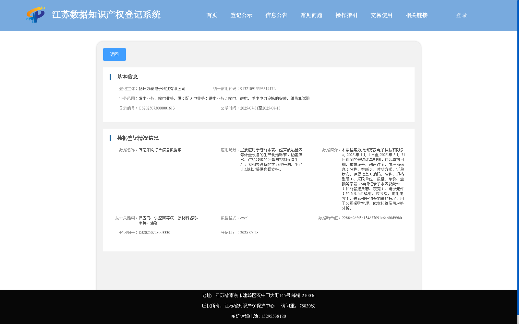Click the 江苏数据知识产权登记系统 title
Image resolution: width=519 pixels, height=324 pixels.
pos(106,15)
